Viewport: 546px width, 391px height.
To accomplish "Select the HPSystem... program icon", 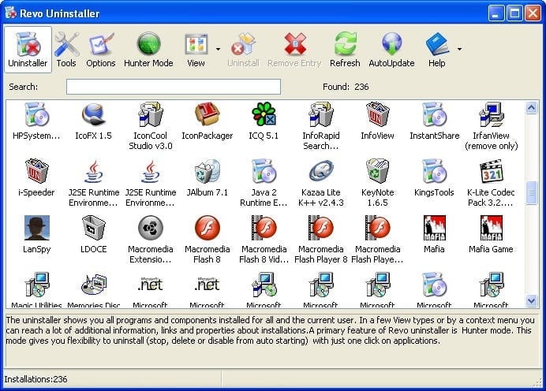I will (x=36, y=121).
